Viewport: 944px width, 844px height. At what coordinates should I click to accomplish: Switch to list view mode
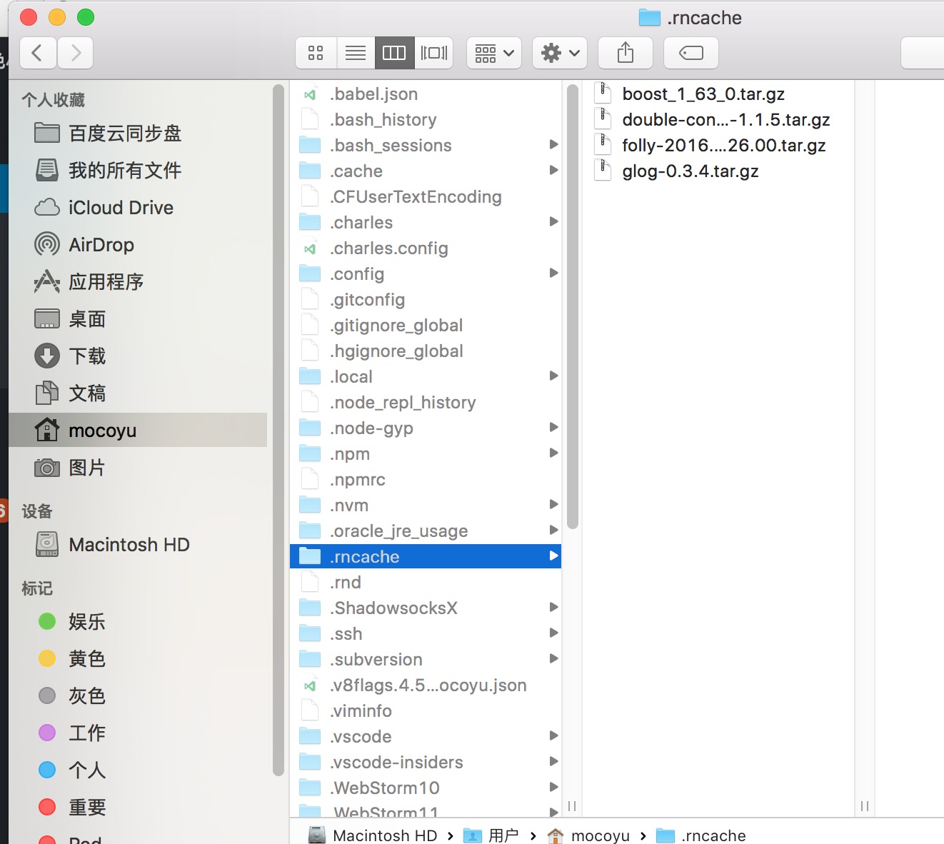pyautogui.click(x=355, y=52)
